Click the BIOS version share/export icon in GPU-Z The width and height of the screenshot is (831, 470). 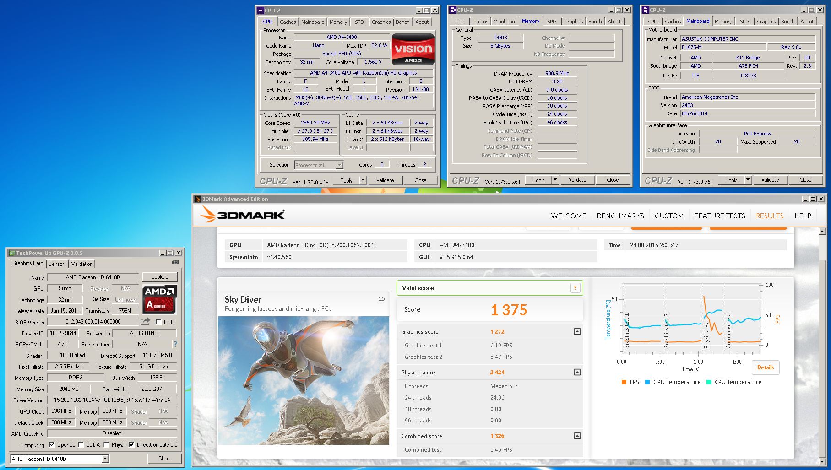pyautogui.click(x=145, y=322)
